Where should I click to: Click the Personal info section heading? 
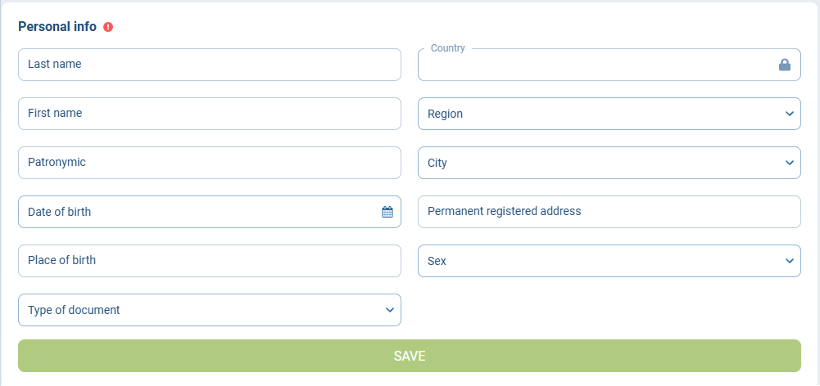[x=57, y=26]
